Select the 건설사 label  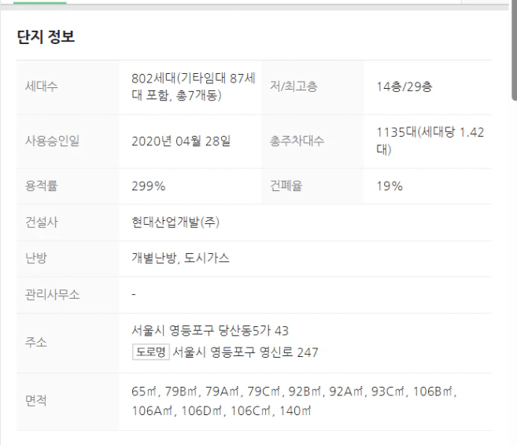[41, 222]
